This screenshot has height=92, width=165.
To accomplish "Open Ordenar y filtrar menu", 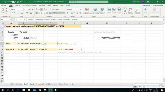I will coord(130,11).
